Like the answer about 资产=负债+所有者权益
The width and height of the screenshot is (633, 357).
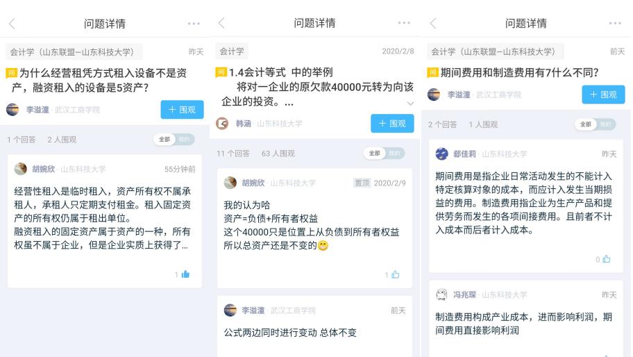pyautogui.click(x=395, y=274)
